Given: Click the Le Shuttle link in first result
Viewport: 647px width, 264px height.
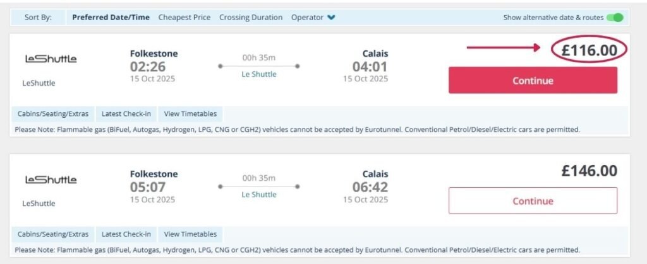Looking at the screenshot, I should (259, 74).
